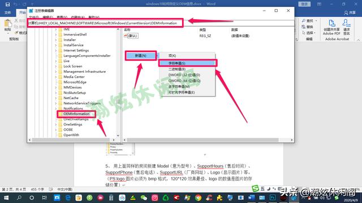
Task: Expand the NetCache key chevron
Action: [x=55, y=98]
